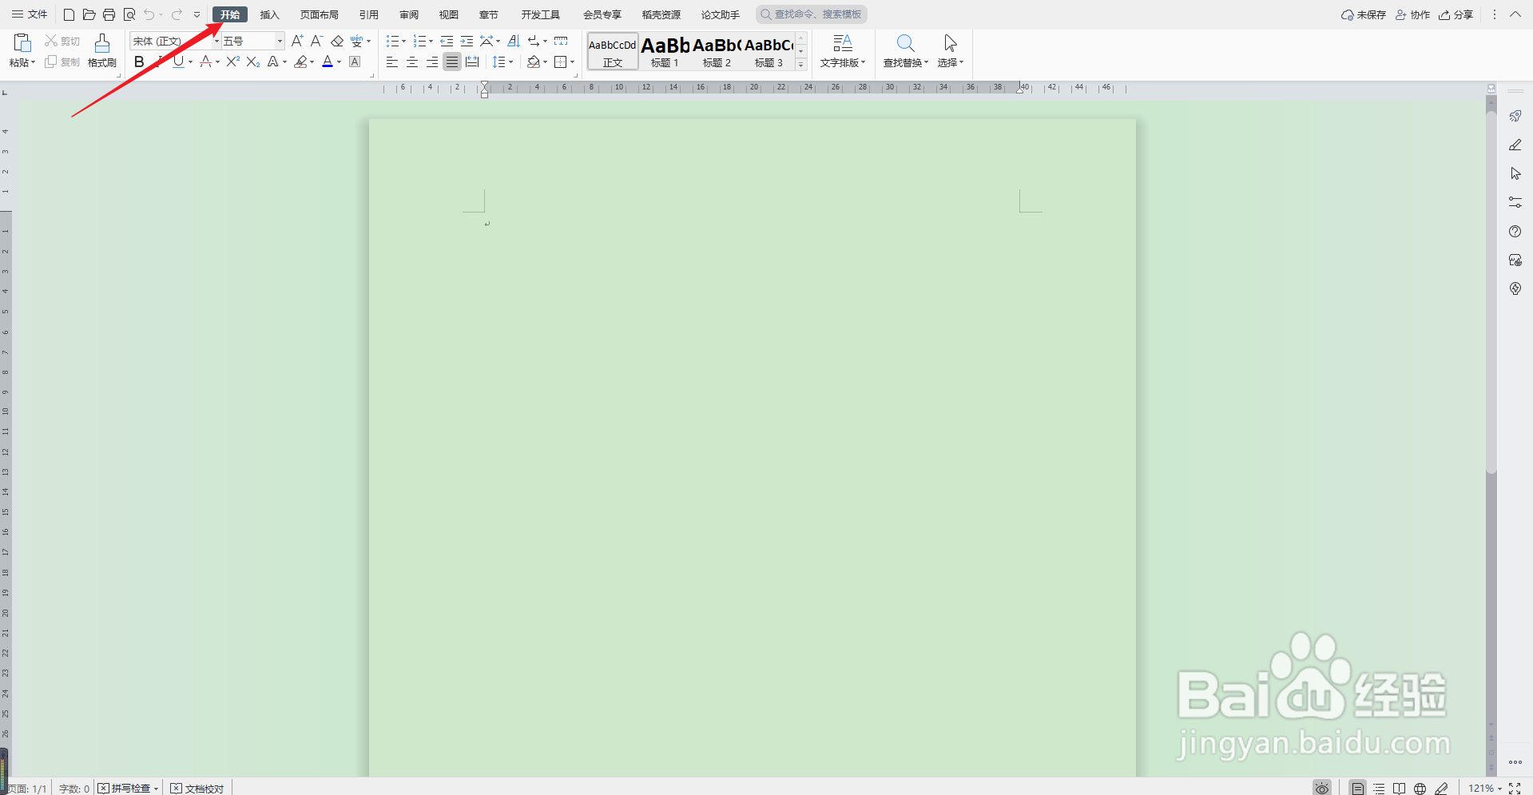Toggle document proofreading in status bar
Screen dimensions: 1533x795
click(197, 788)
